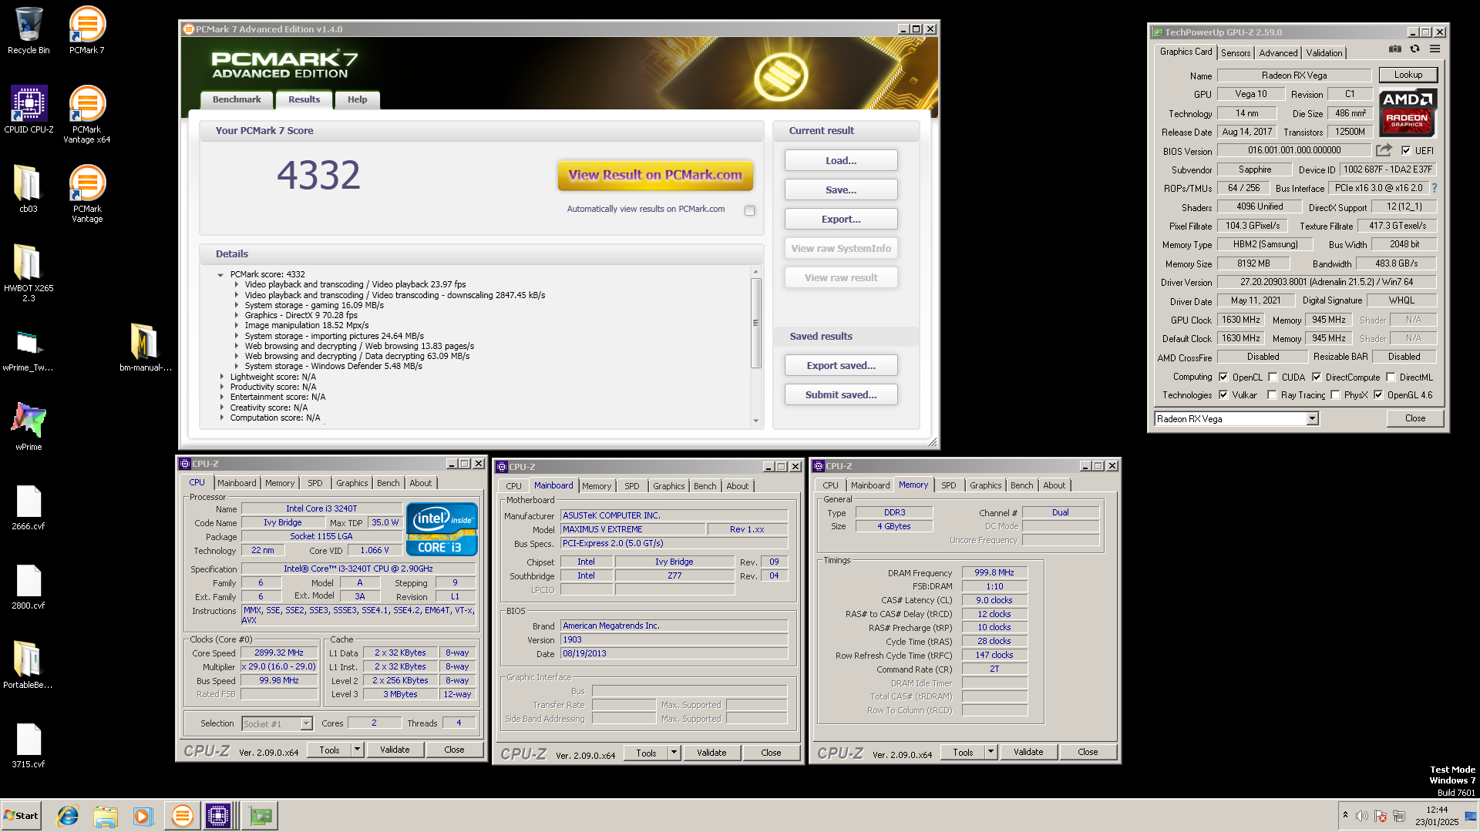
Task: Open Windows Explorer from the taskbar
Action: [106, 816]
